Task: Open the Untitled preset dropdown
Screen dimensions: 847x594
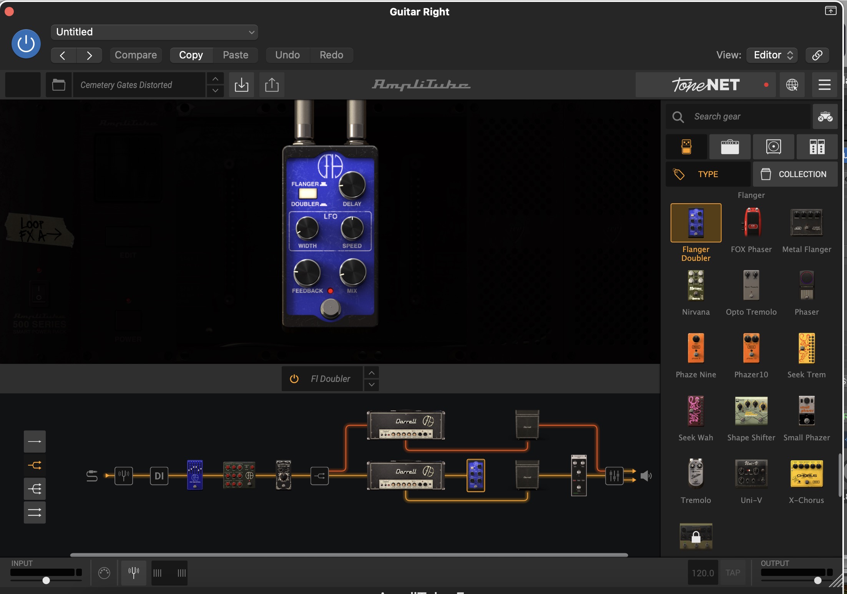Action: (x=154, y=32)
